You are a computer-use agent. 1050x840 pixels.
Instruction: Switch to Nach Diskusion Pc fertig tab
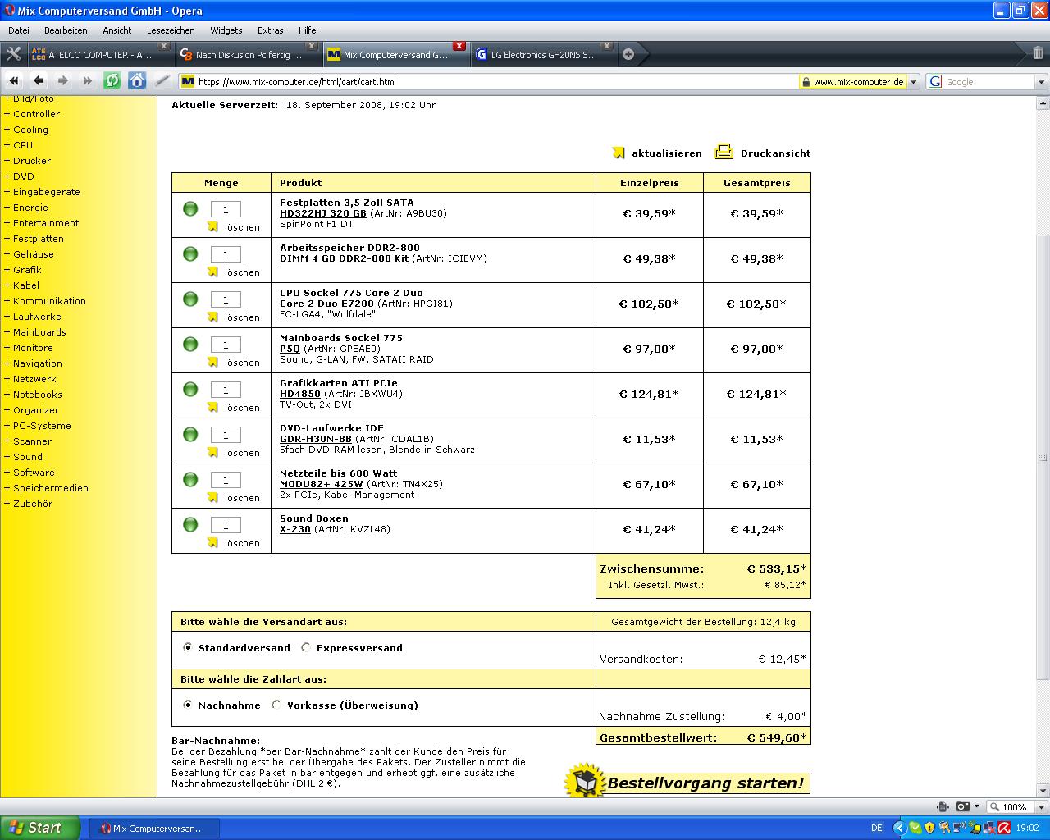(248, 54)
